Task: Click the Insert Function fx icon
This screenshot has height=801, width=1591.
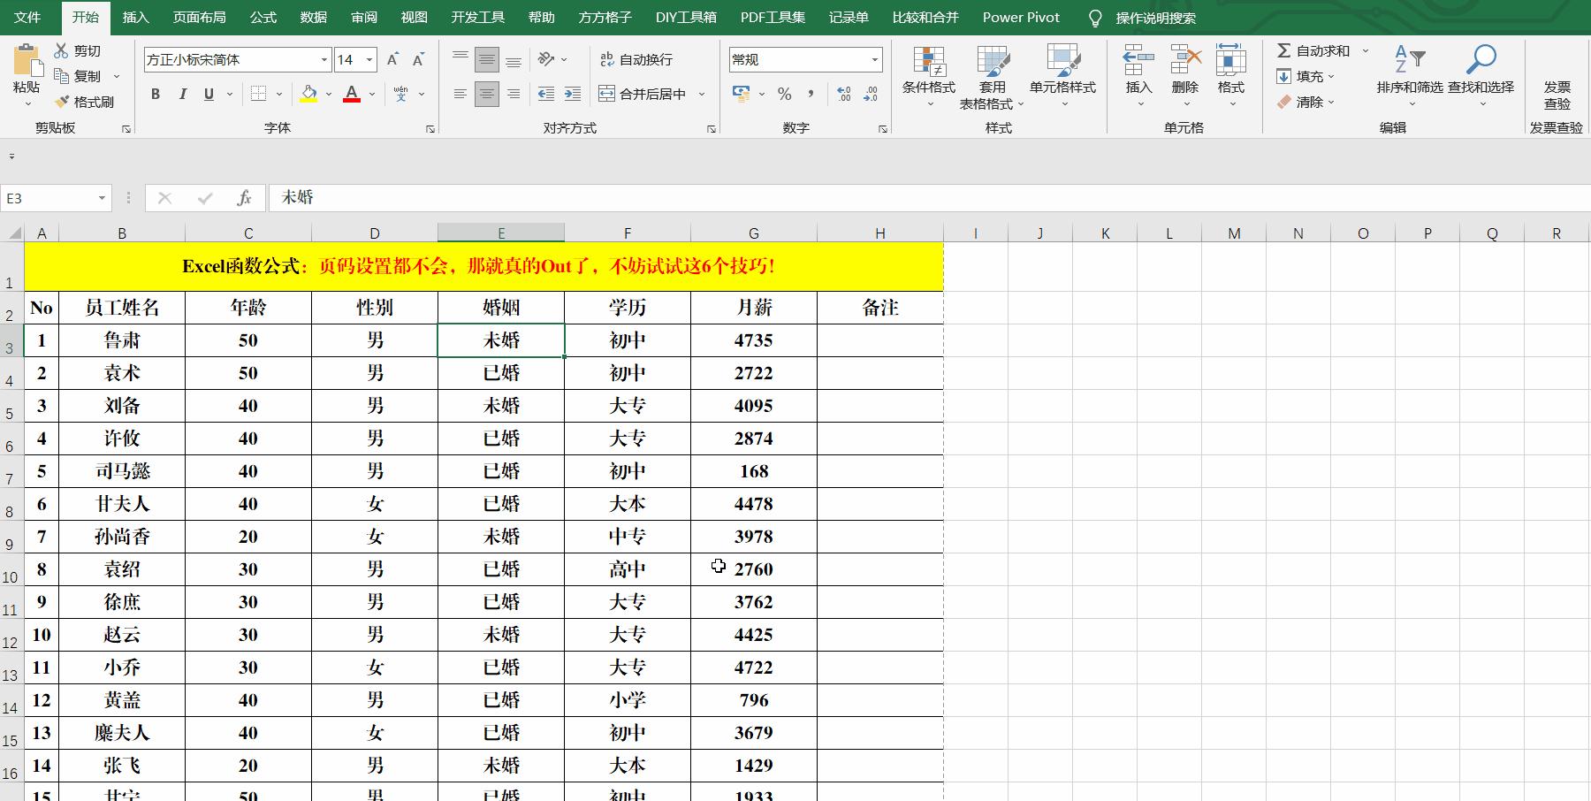Action: tap(245, 198)
